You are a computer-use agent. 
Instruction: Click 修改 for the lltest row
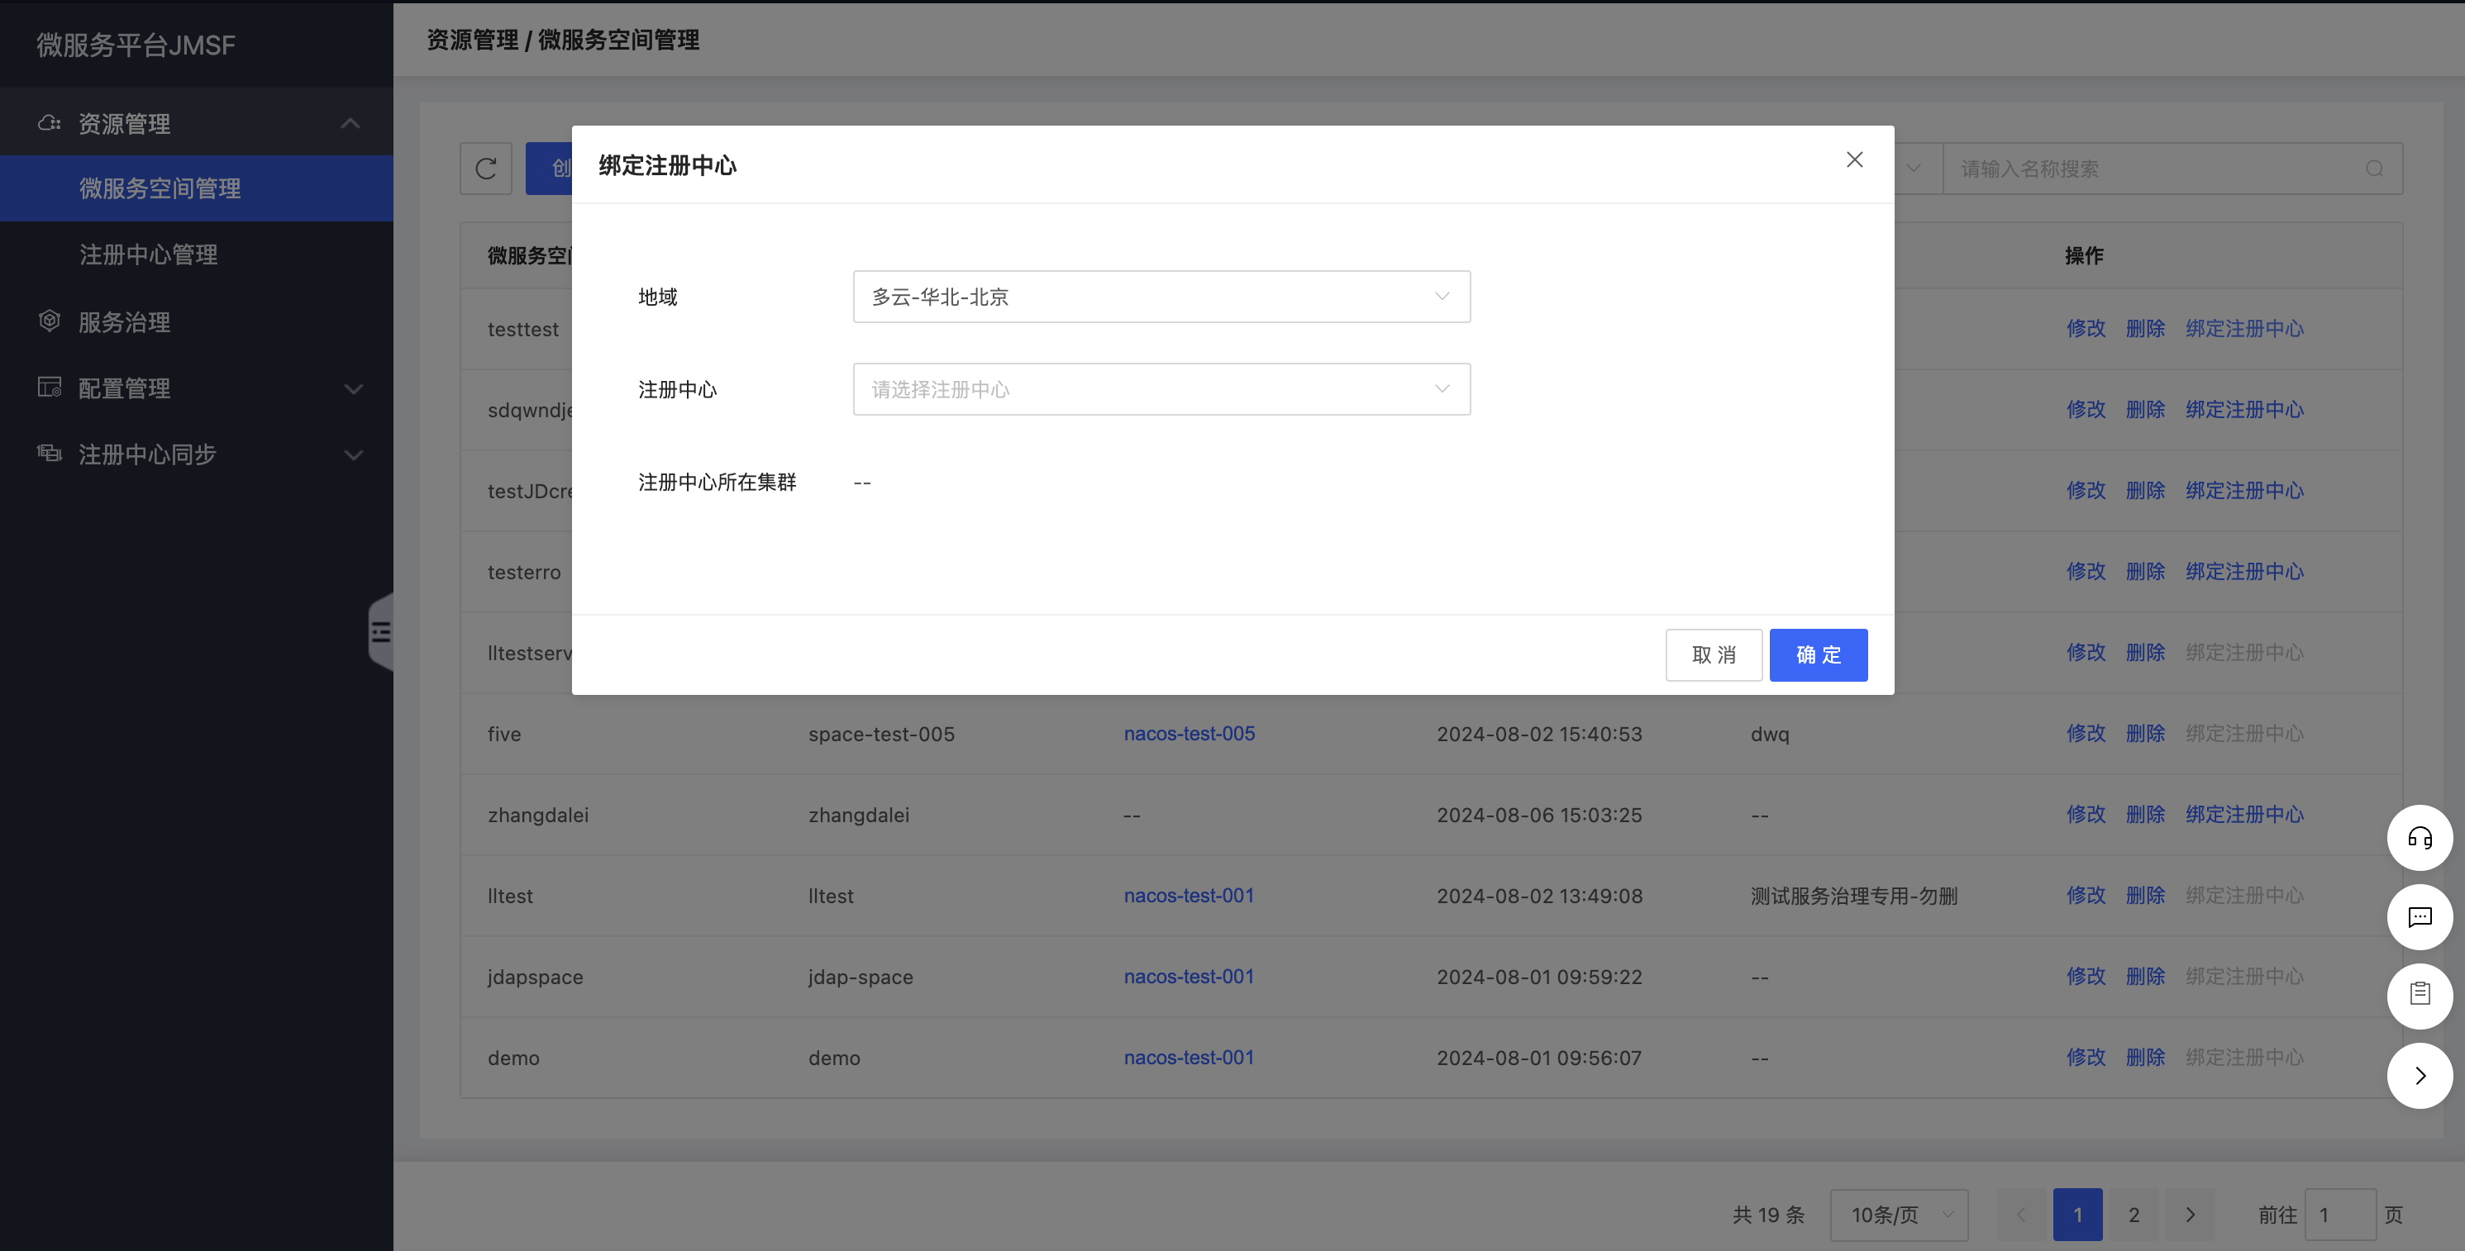[x=2085, y=895]
